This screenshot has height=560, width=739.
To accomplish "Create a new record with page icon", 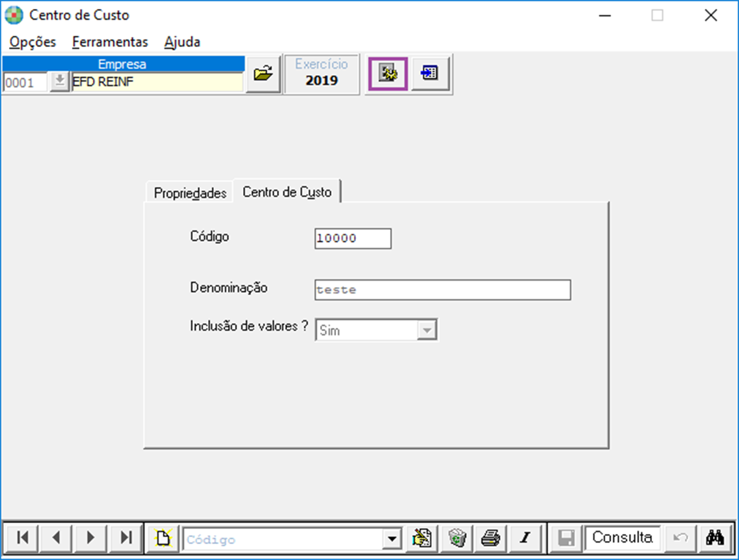I will point(163,538).
